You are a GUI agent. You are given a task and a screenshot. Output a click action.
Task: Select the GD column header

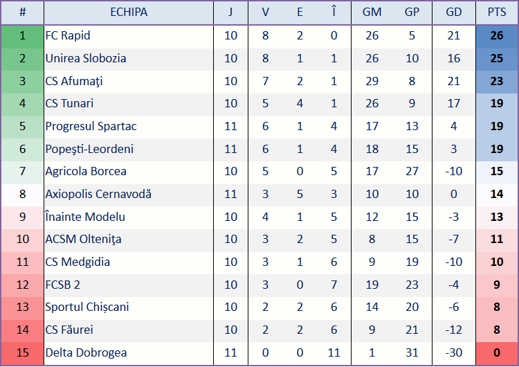point(453,12)
